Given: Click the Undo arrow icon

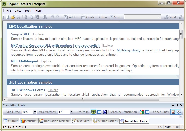Looking at the screenshot, I should pyautogui.click(x=52, y=17).
